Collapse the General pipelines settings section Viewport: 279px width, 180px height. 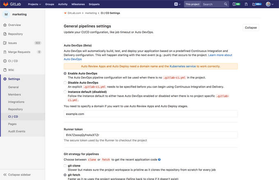point(250,27)
